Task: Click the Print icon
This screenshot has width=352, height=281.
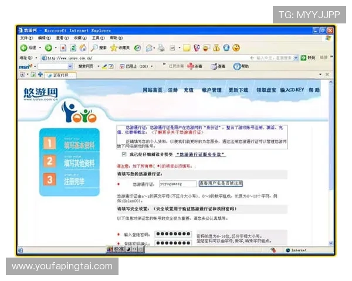Action: (161, 48)
